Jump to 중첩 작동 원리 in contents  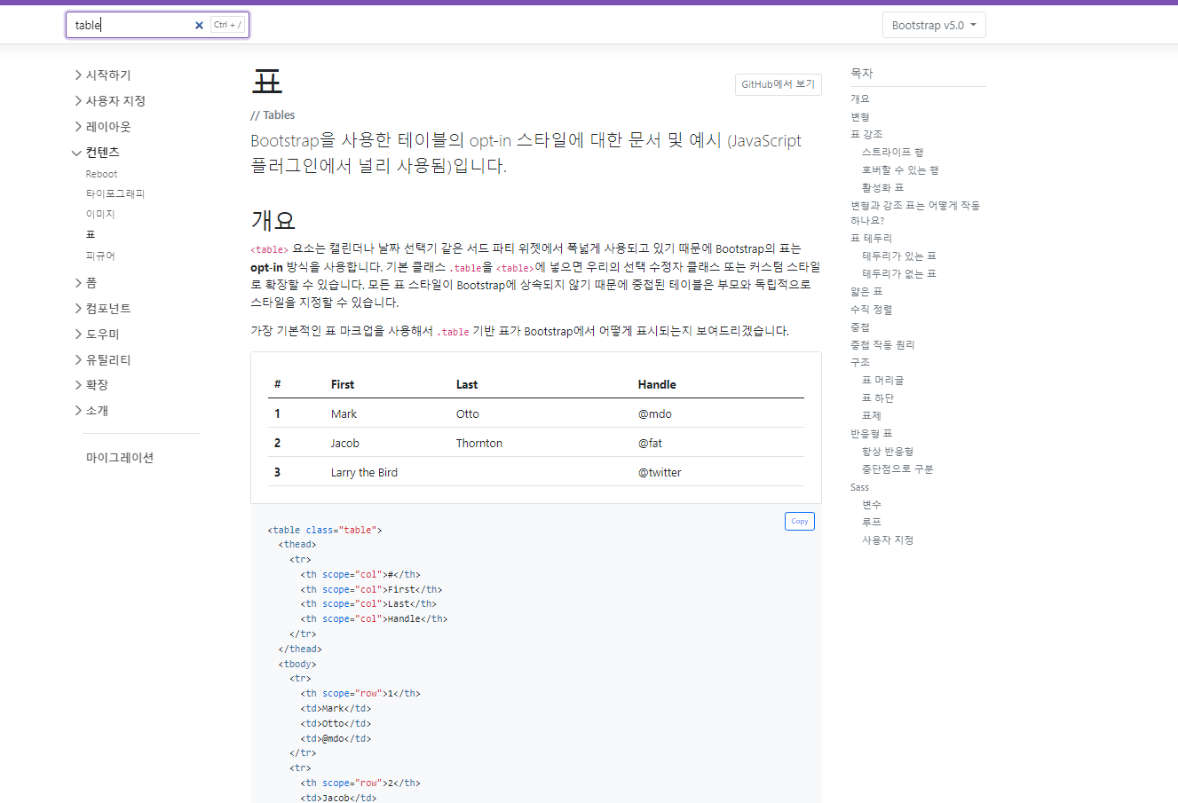click(x=882, y=345)
